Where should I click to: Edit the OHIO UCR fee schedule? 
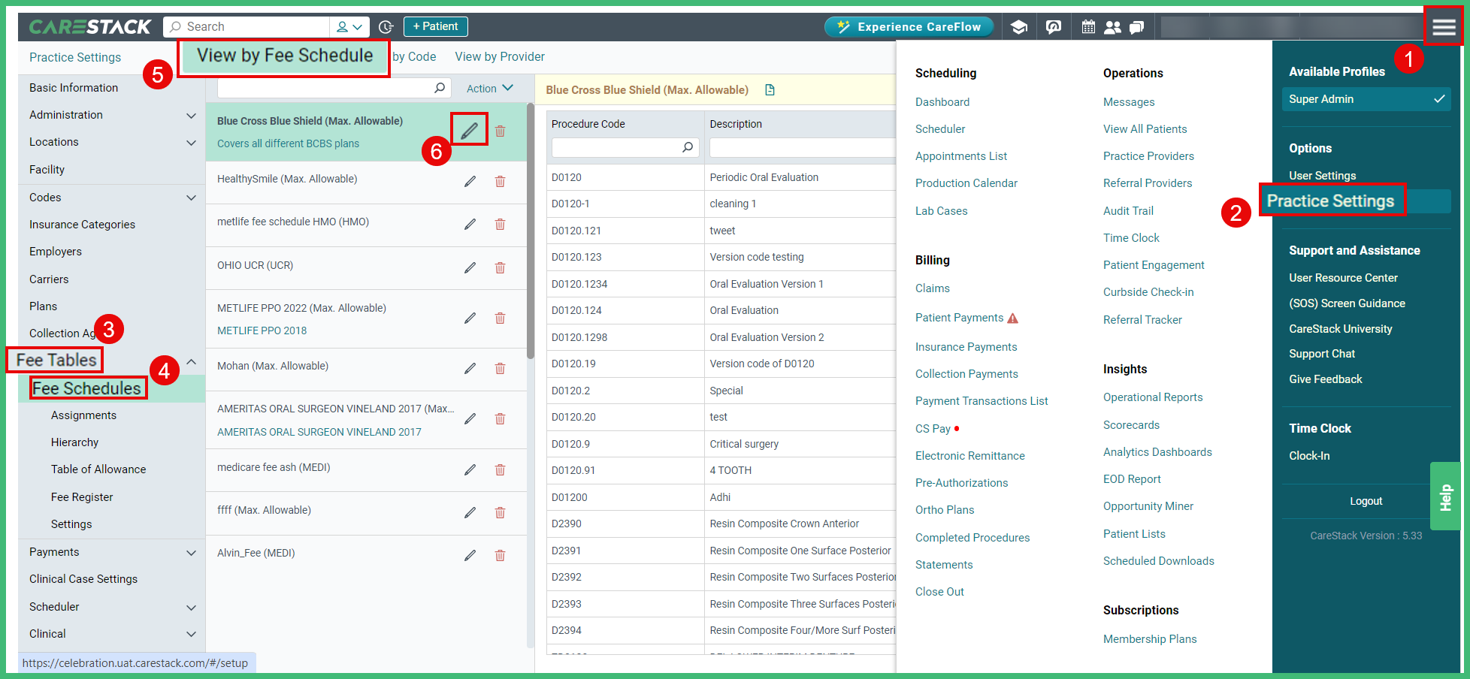coord(470,267)
